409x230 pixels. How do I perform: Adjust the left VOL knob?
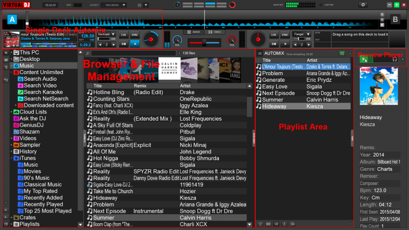pyautogui.click(x=177, y=40)
